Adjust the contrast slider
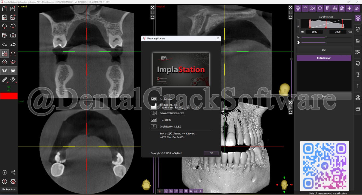Screen dimensions: 362x195 tap(326, 43)
